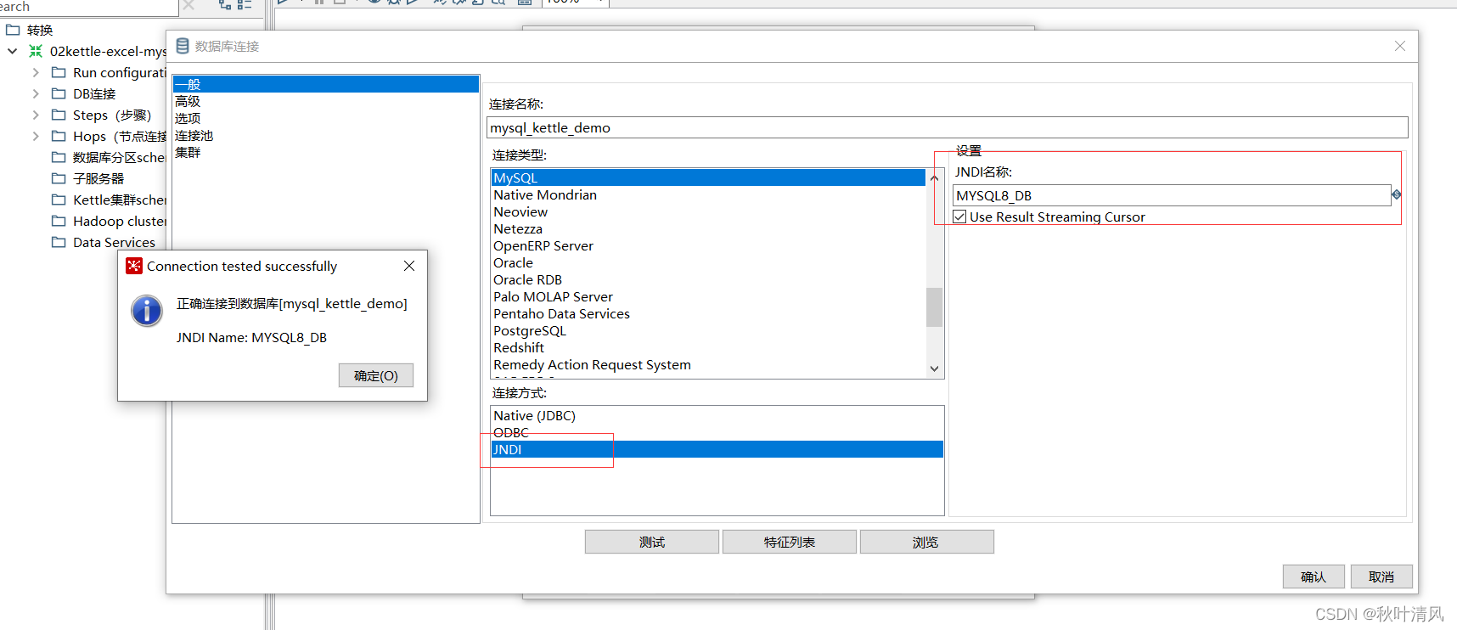Expand the Steps (步骤) tree node

tap(36, 115)
